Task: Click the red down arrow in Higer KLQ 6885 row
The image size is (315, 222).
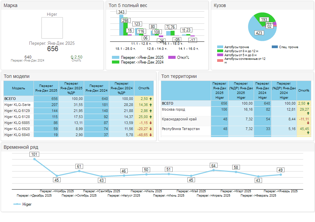Action: 151,123
